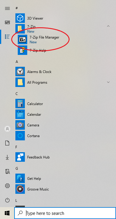Open Settings gear icon

point(7,186)
